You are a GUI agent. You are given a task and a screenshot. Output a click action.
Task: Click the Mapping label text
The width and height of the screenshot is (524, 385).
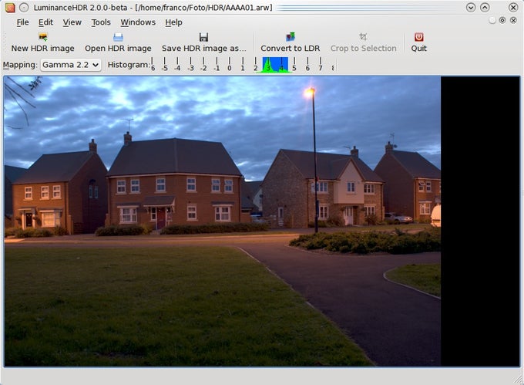[x=20, y=65]
